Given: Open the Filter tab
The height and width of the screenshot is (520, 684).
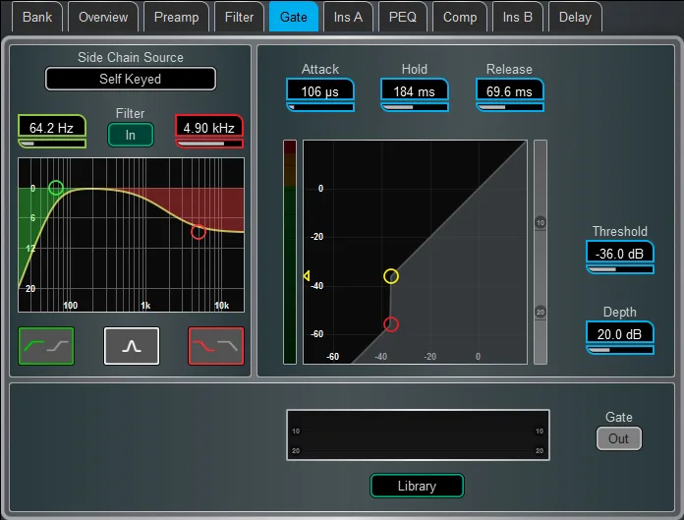Looking at the screenshot, I should tap(239, 17).
